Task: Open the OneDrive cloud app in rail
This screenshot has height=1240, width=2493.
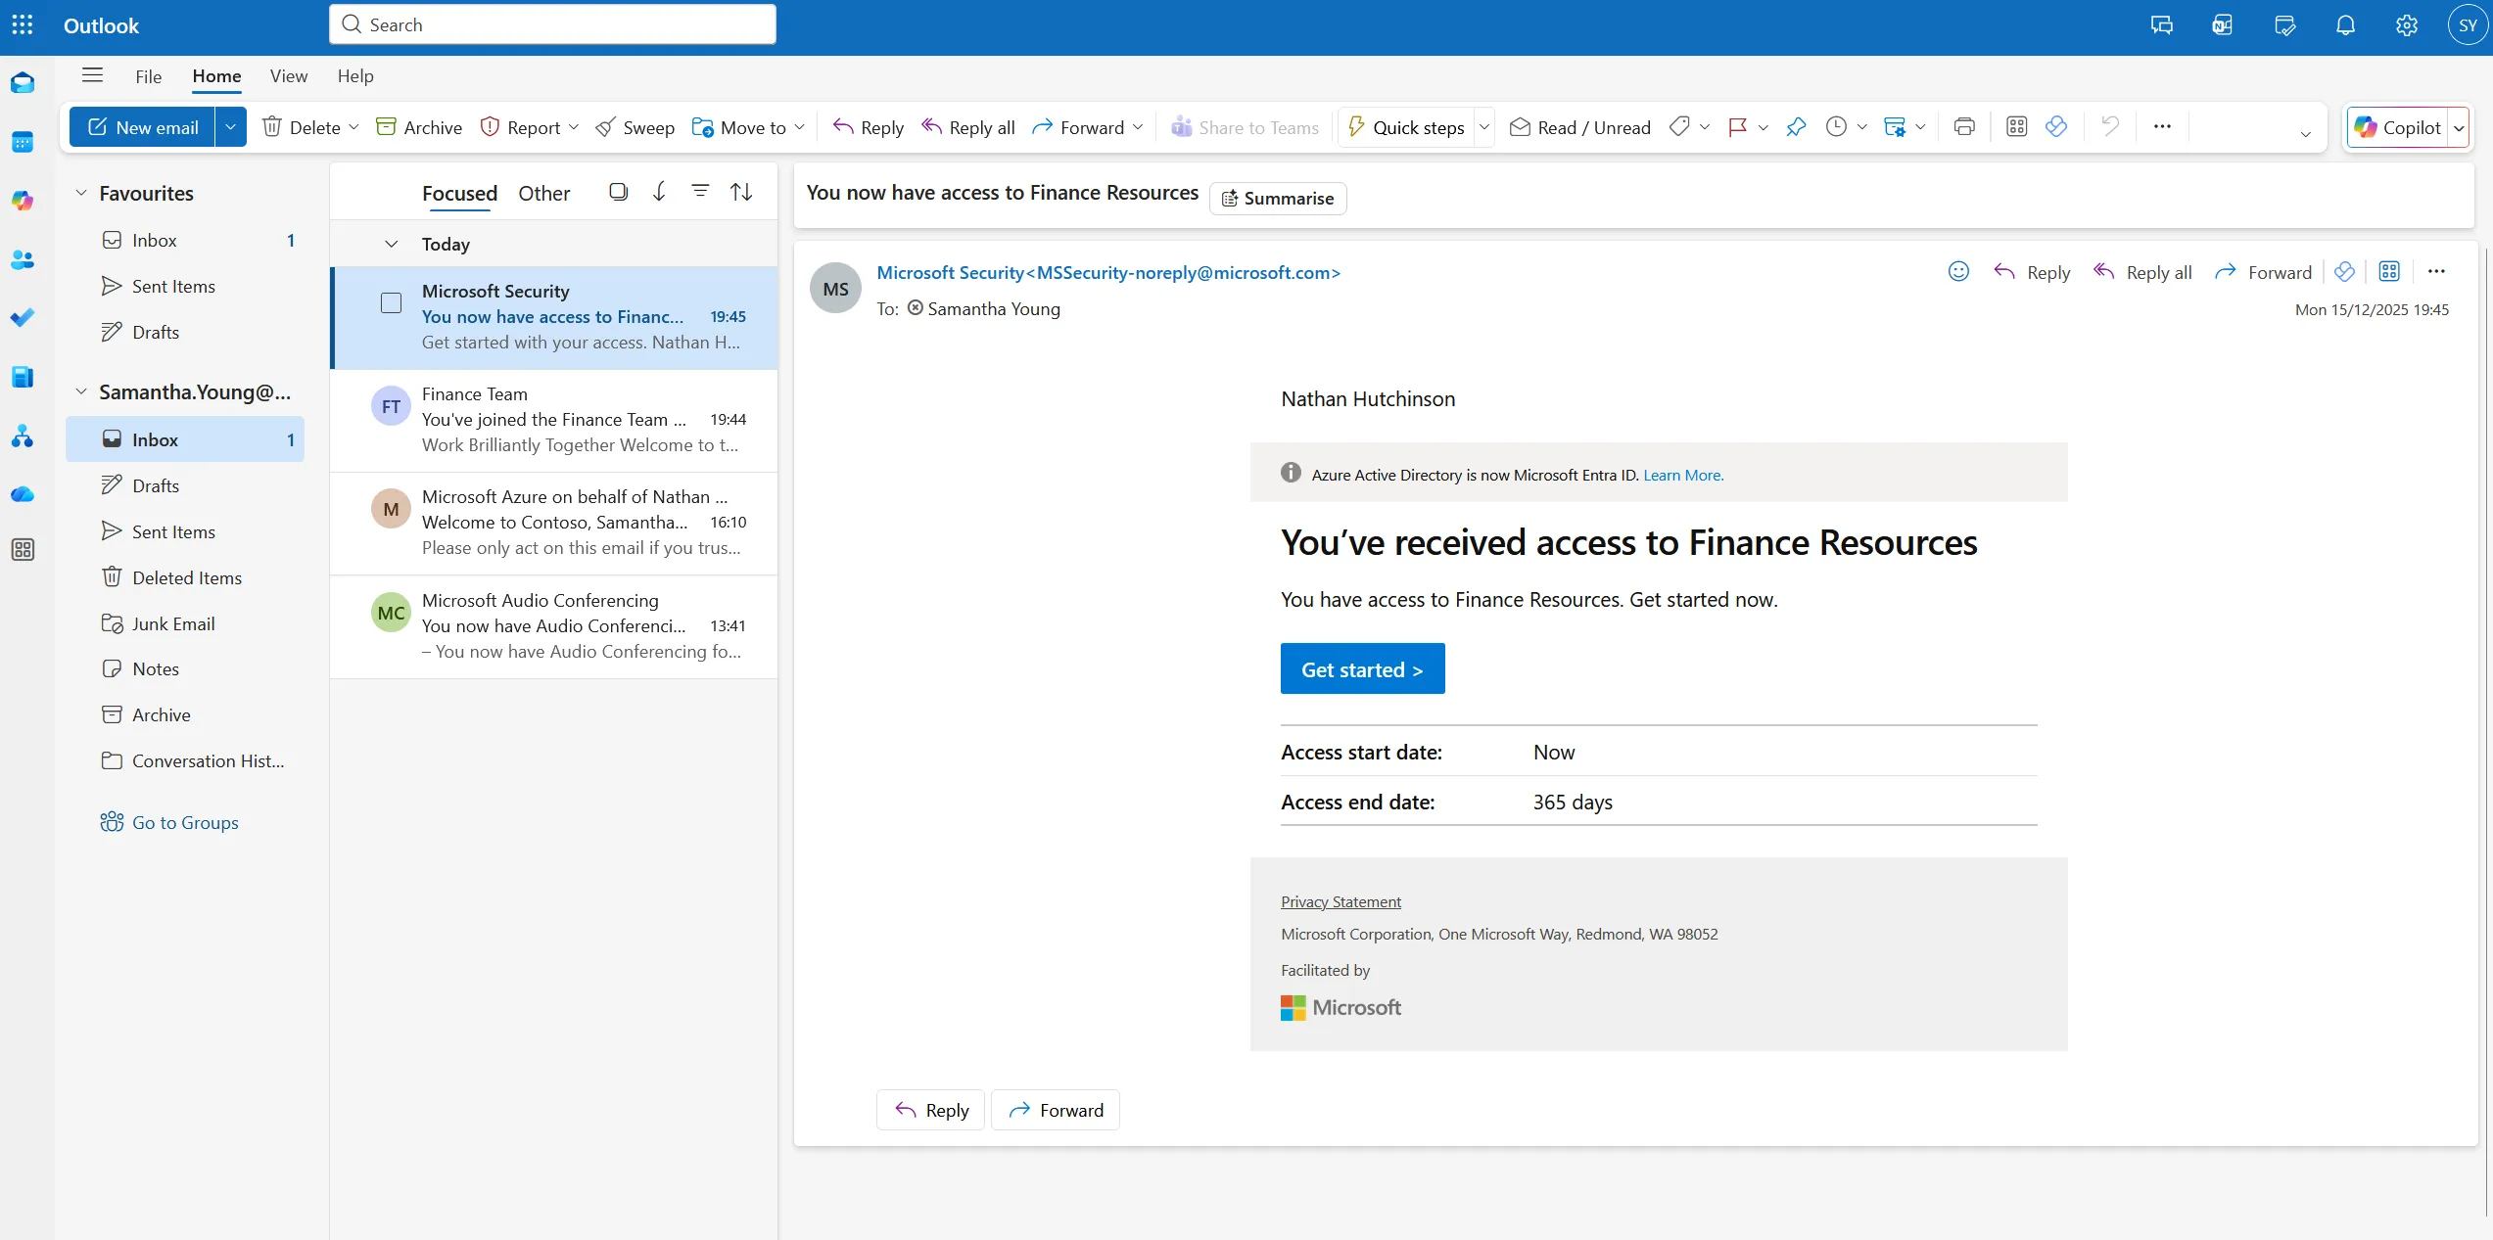Action: [x=23, y=494]
